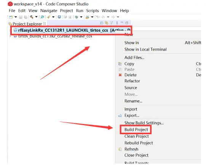
Task: Click the Search magnifier toolbar icon
Action: click(x=42, y=17)
